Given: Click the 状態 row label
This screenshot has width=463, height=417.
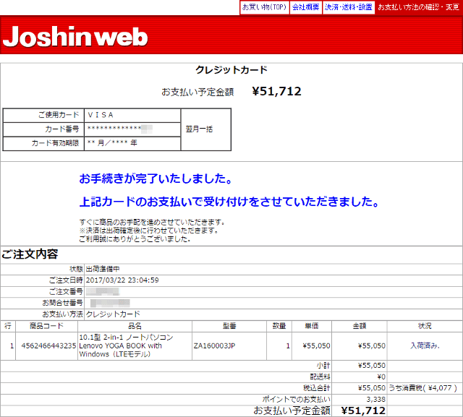Looking at the screenshot, I should (x=76, y=269).
